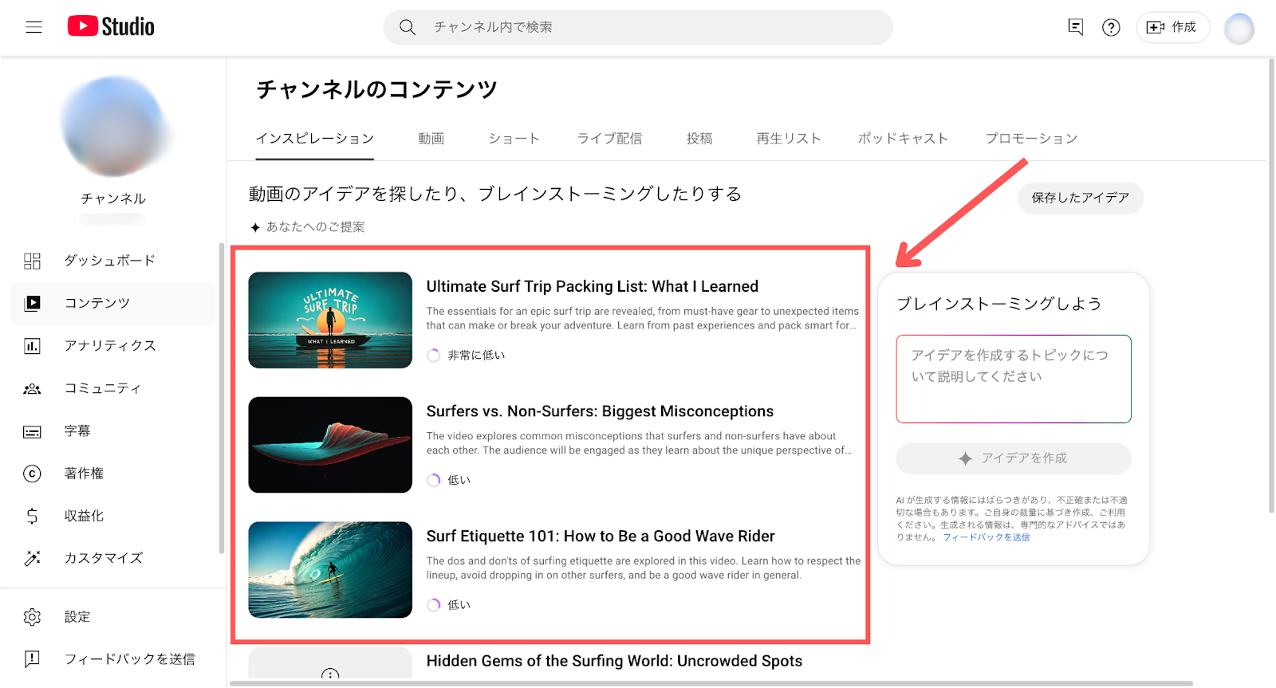Click 低い indicator under Surfers vs. Non-Surfers
The image size is (1276, 688).
point(449,480)
